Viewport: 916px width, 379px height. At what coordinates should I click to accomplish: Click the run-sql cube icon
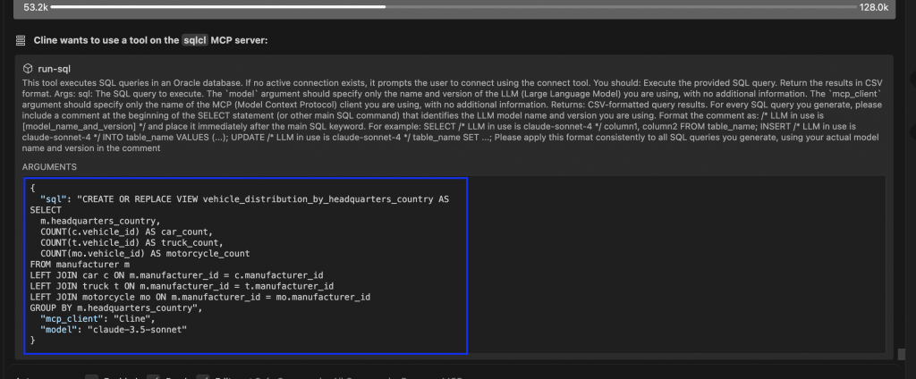coord(29,67)
